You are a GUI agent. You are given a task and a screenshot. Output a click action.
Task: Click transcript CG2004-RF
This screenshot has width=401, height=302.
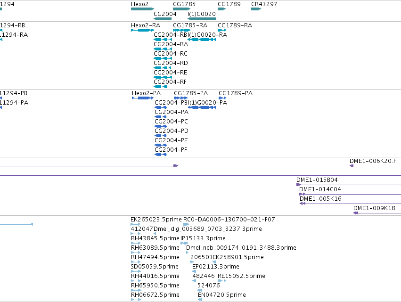pos(170,82)
